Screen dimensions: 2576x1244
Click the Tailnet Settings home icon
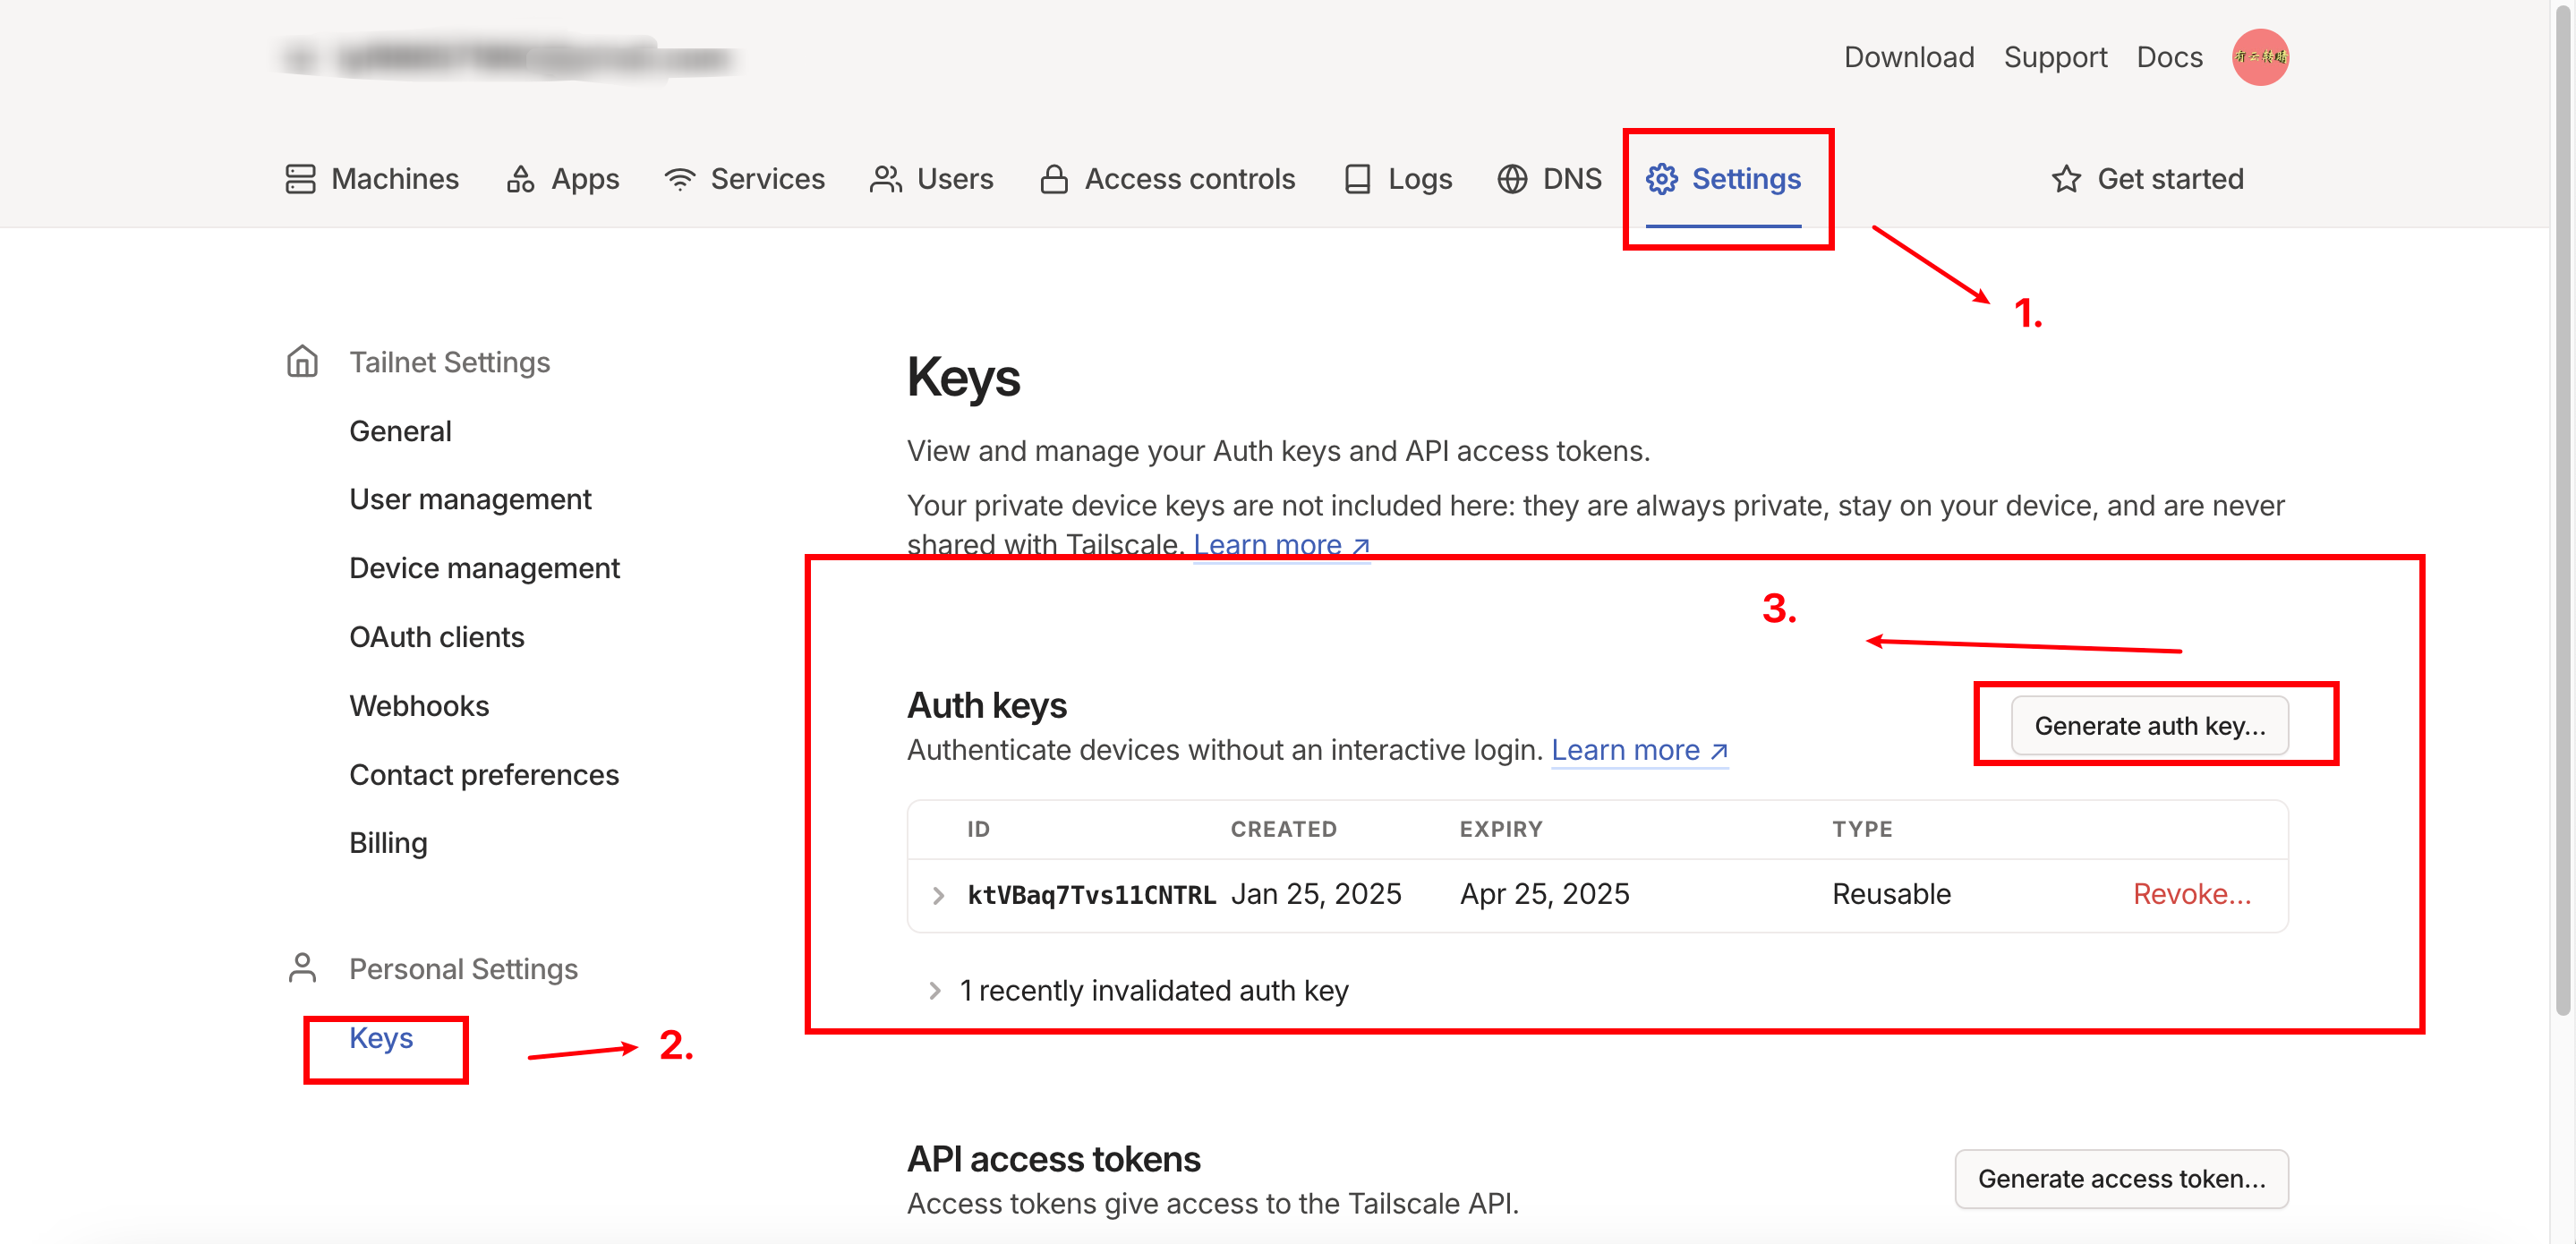tap(302, 361)
